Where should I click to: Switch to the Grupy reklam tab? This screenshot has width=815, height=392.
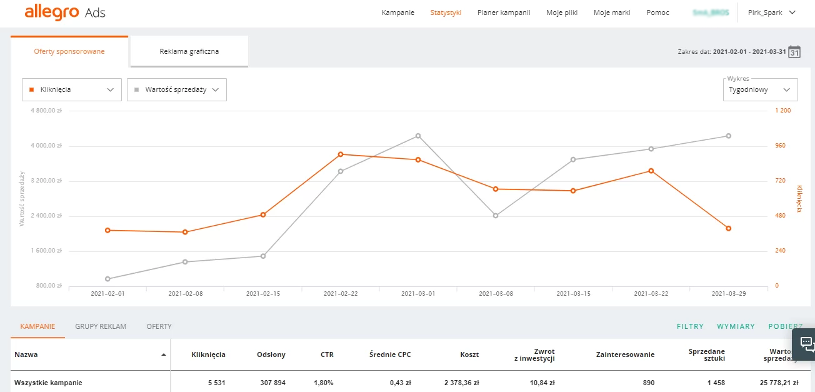(x=101, y=326)
